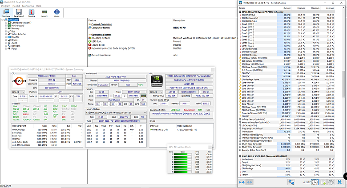Select the Network tree item

[16, 46]
